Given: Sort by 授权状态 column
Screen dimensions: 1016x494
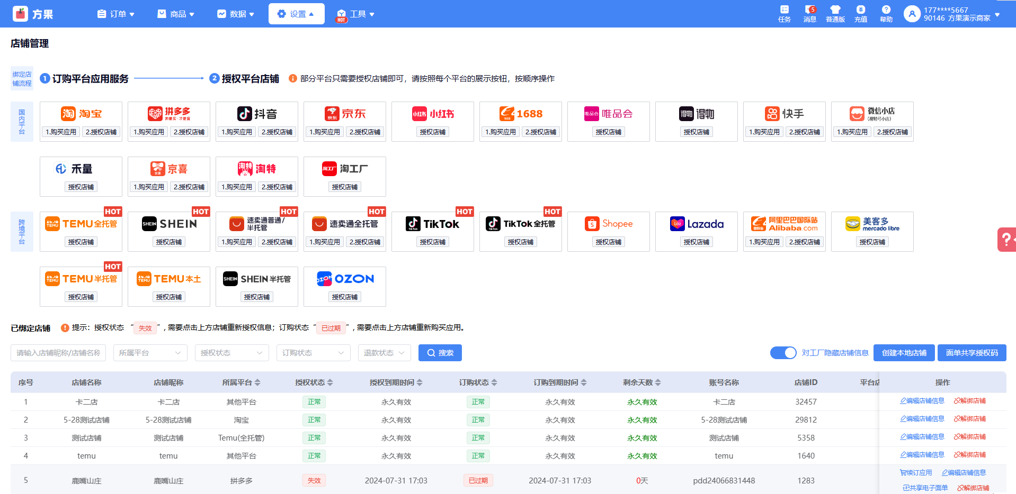Looking at the screenshot, I should tap(330, 382).
